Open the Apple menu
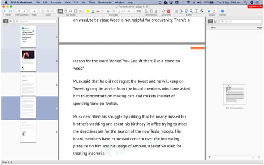 [6, 2]
